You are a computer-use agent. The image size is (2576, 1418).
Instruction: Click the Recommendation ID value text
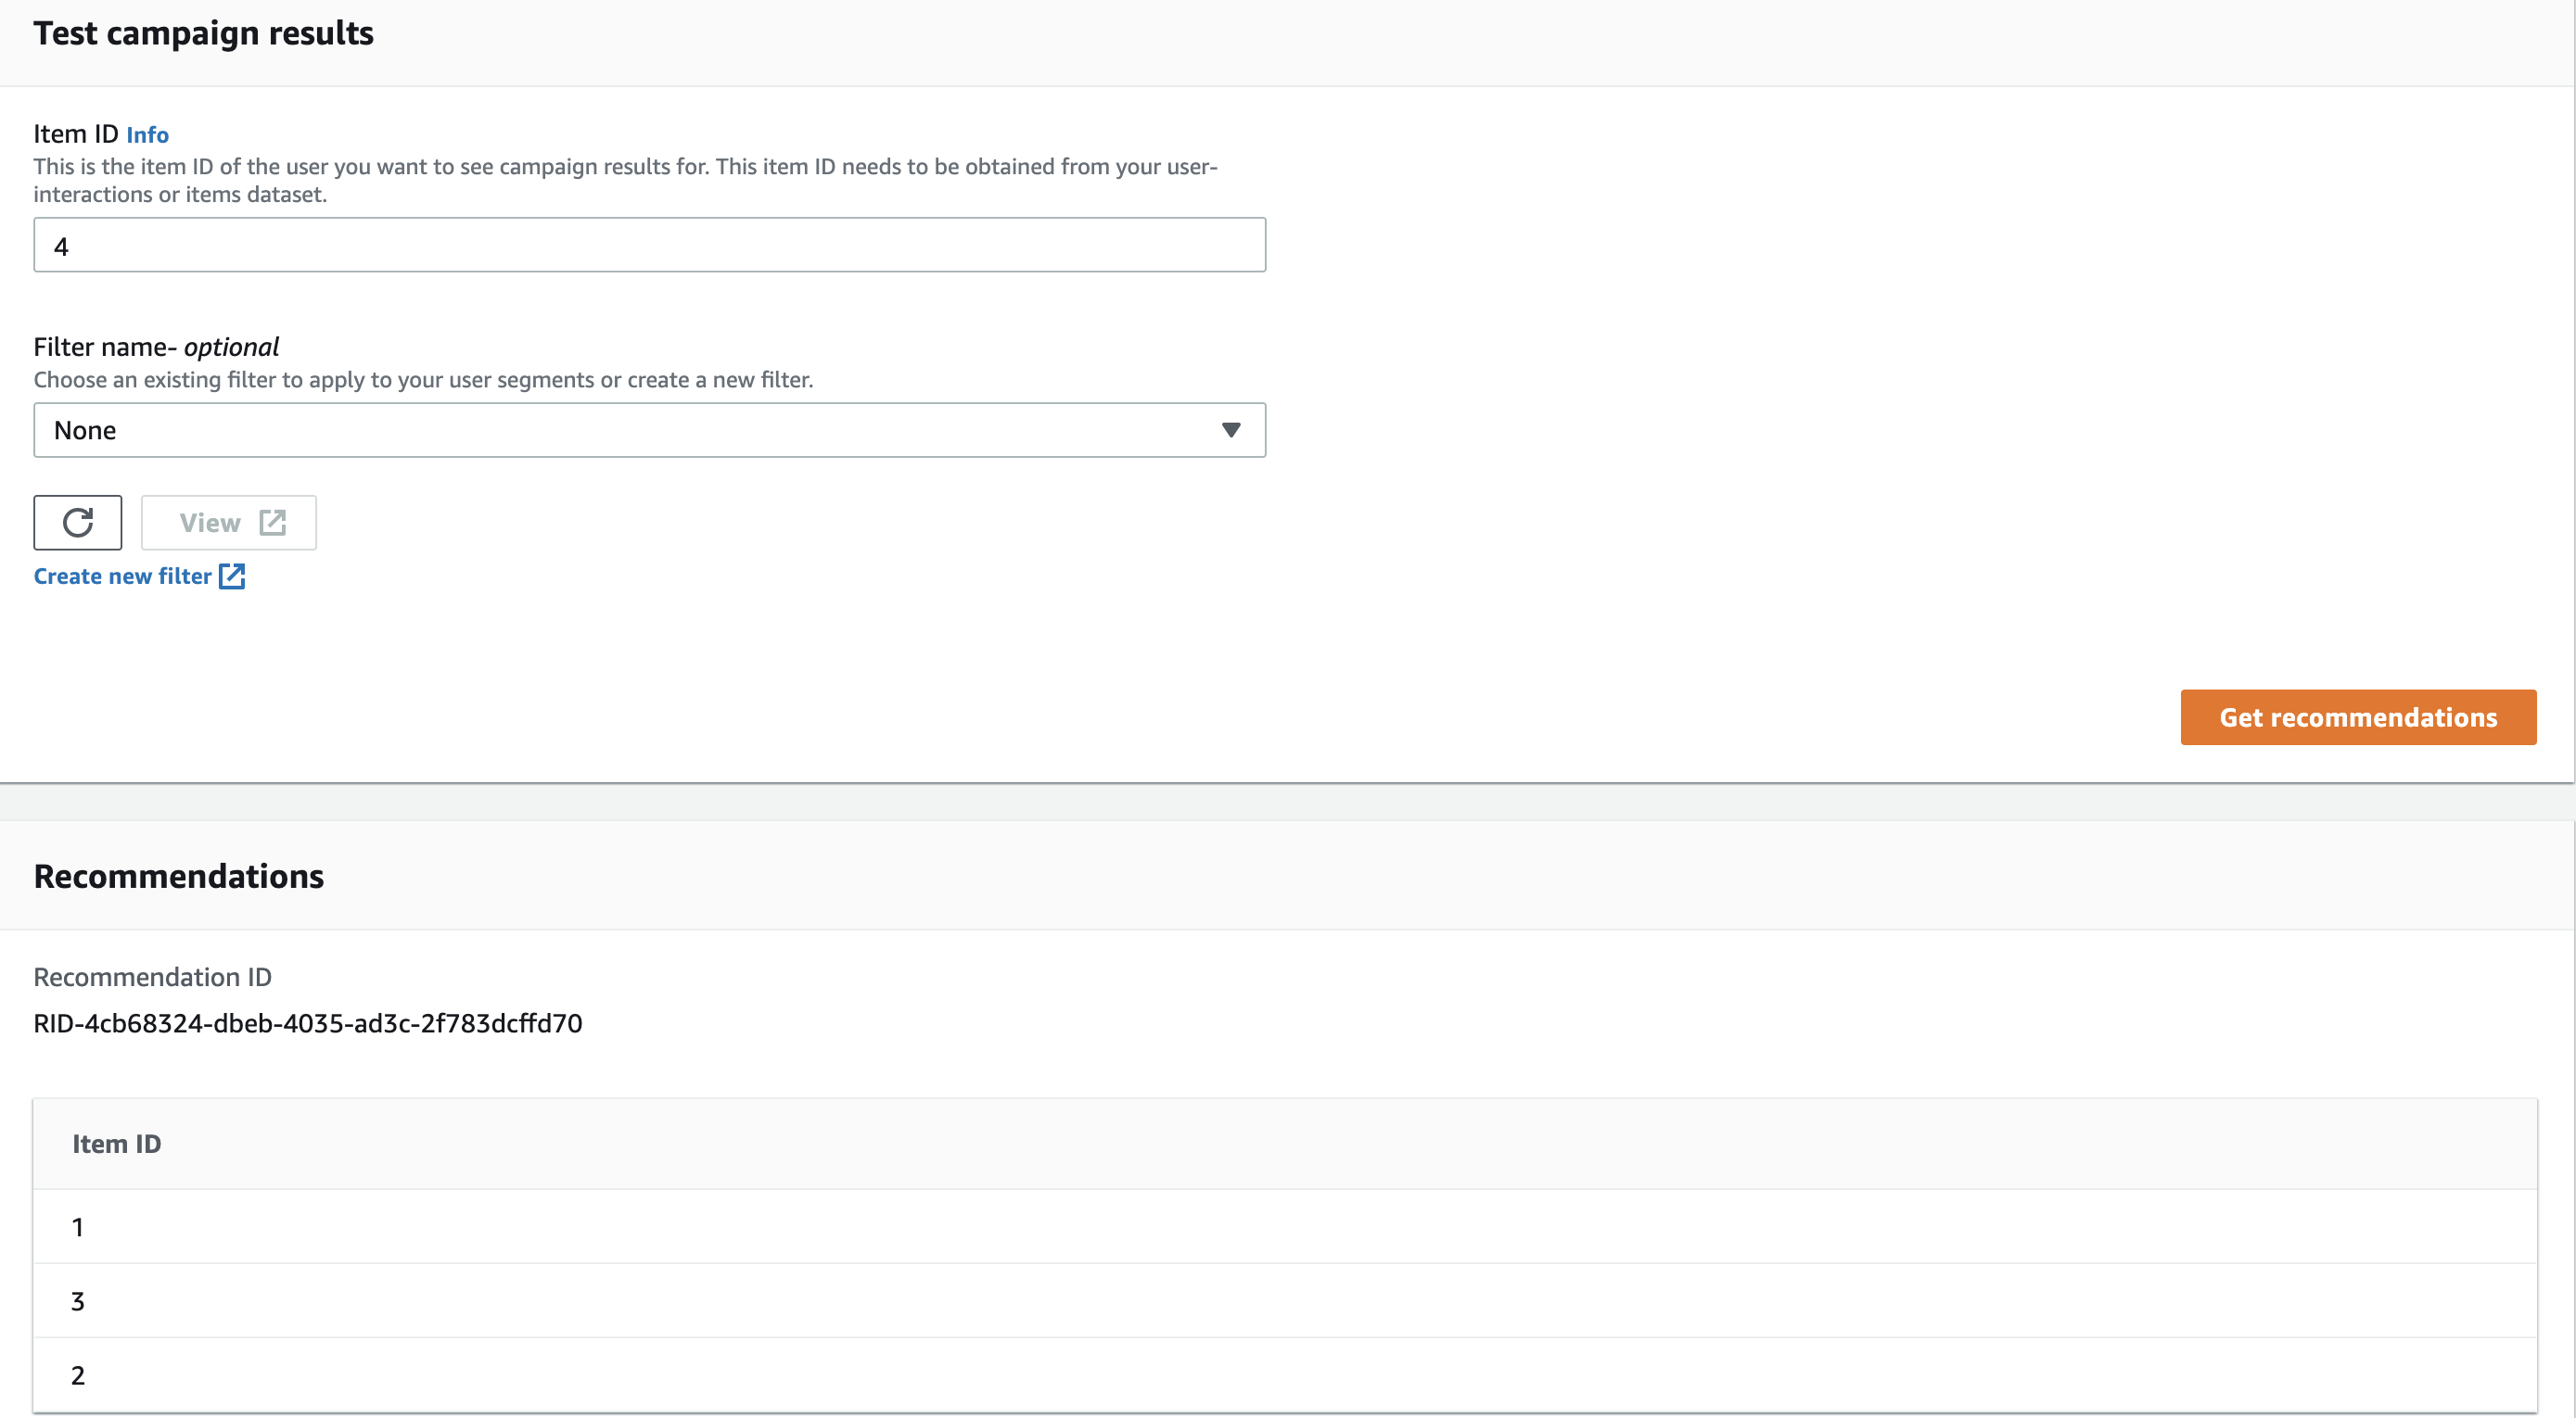click(307, 1023)
